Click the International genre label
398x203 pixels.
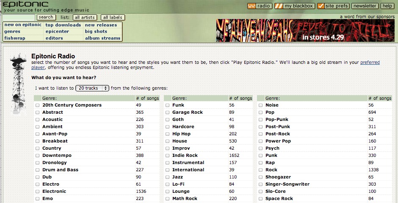pyautogui.click(x=188, y=170)
